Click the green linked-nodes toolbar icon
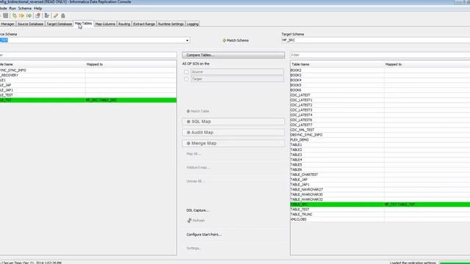The height and width of the screenshot is (264, 470). coord(15,15)
